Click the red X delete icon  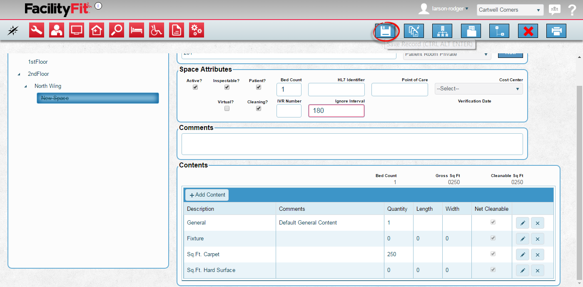click(x=528, y=31)
